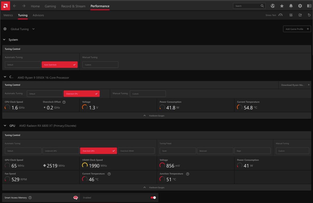Select the Balanced tuning preset slider option
This screenshot has height=203, width=313.
click(x=215, y=151)
